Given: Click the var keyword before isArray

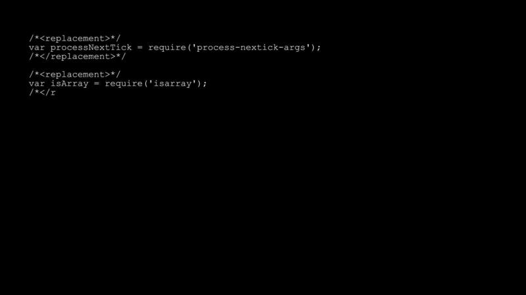Looking at the screenshot, I should pyautogui.click(x=37, y=84).
